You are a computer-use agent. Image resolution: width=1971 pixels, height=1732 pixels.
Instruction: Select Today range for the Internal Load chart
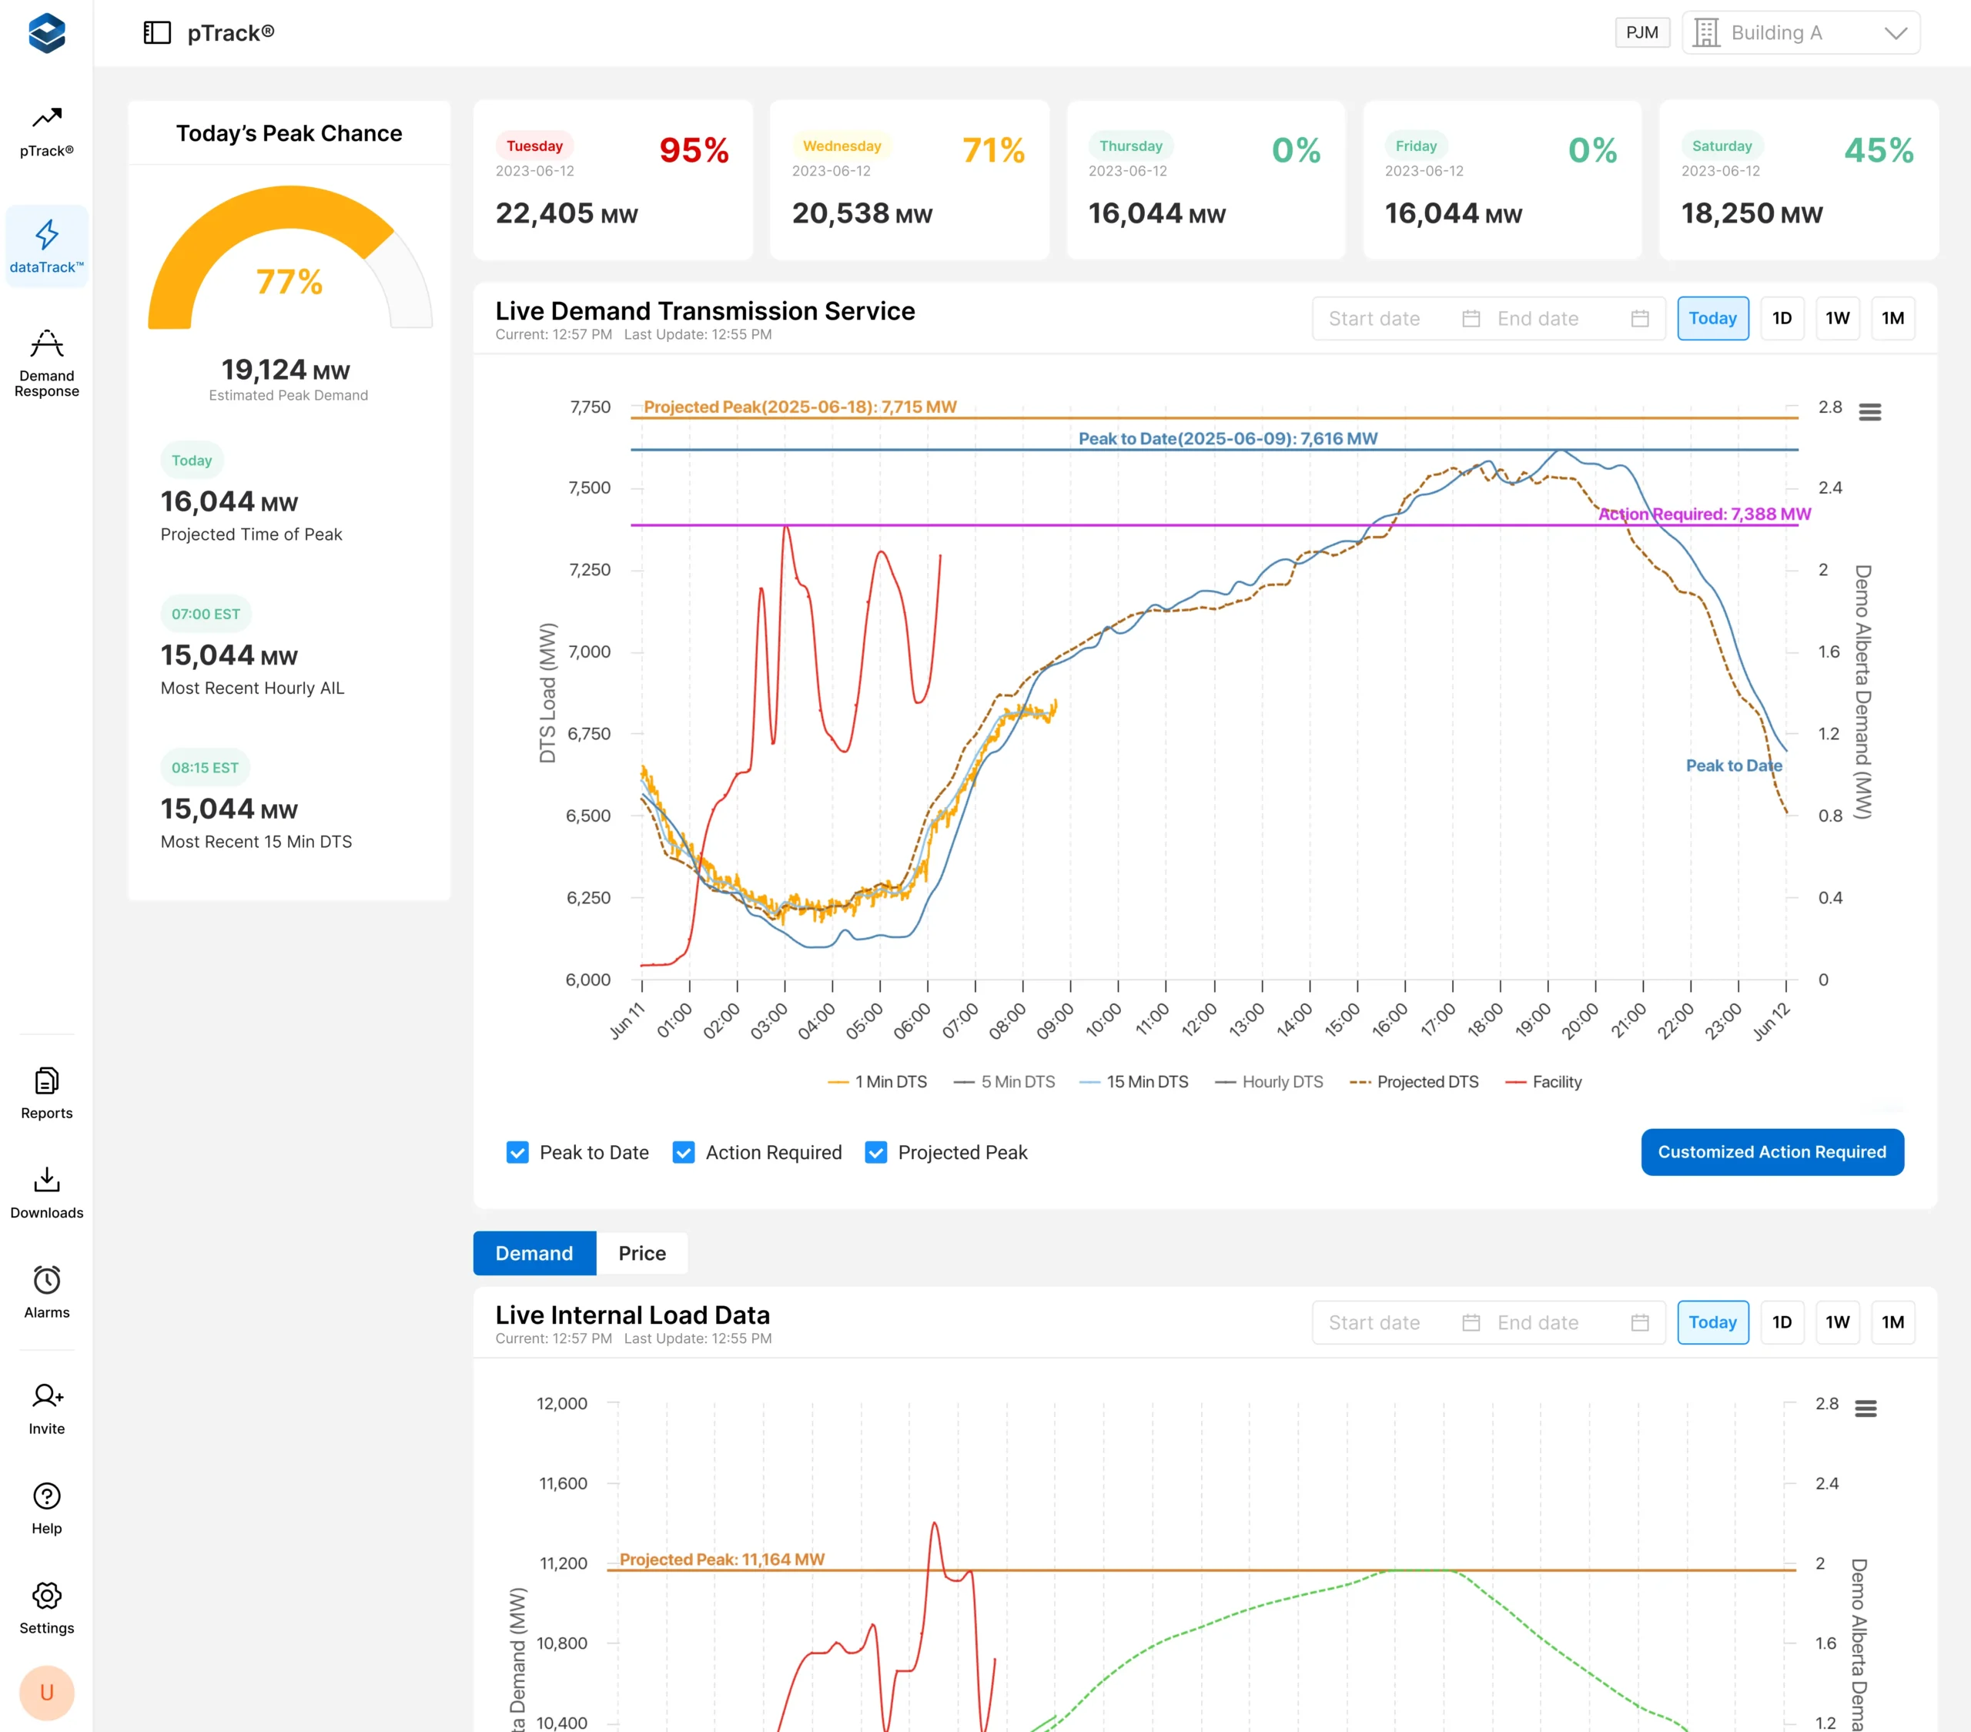pyautogui.click(x=1712, y=1322)
